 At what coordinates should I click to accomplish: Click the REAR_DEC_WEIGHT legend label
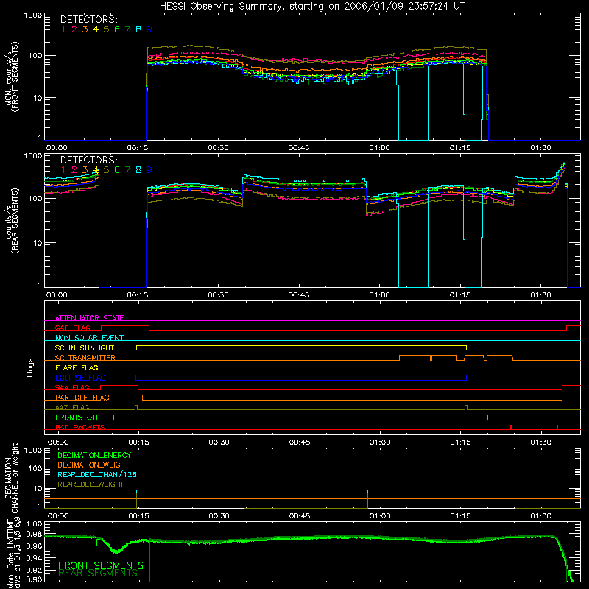[91, 484]
